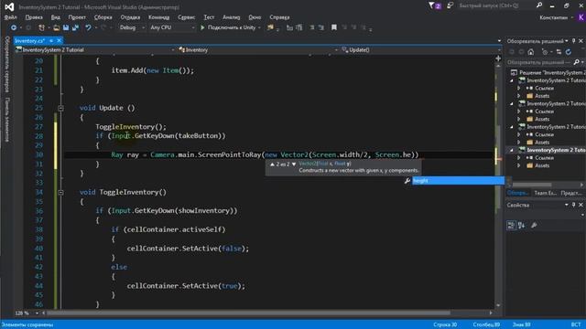Open the Правка menu

click(34, 17)
